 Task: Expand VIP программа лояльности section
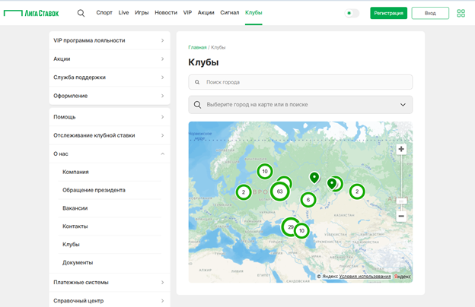110,40
